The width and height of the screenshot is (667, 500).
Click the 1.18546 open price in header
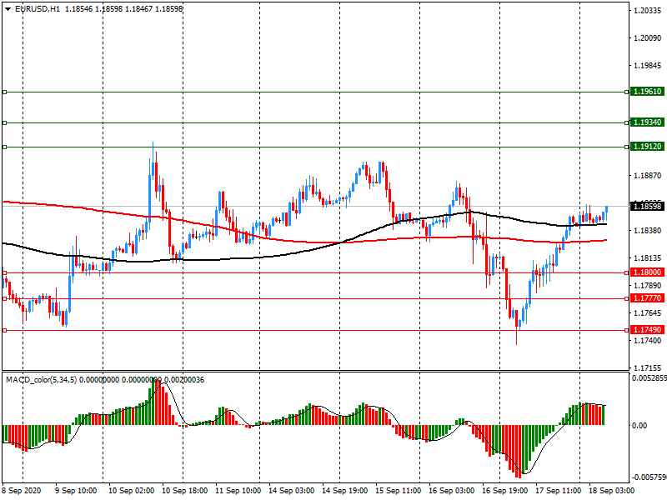78,9
